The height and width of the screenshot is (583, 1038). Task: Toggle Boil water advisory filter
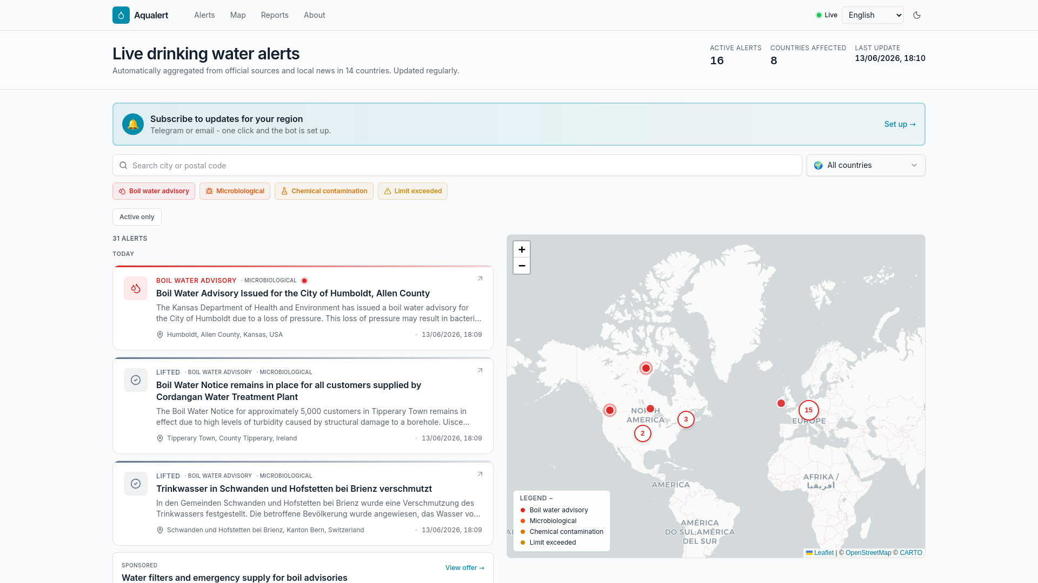click(x=154, y=191)
